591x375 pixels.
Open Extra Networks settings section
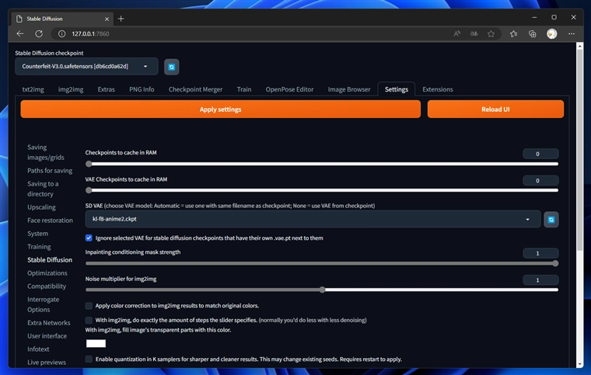click(x=49, y=322)
